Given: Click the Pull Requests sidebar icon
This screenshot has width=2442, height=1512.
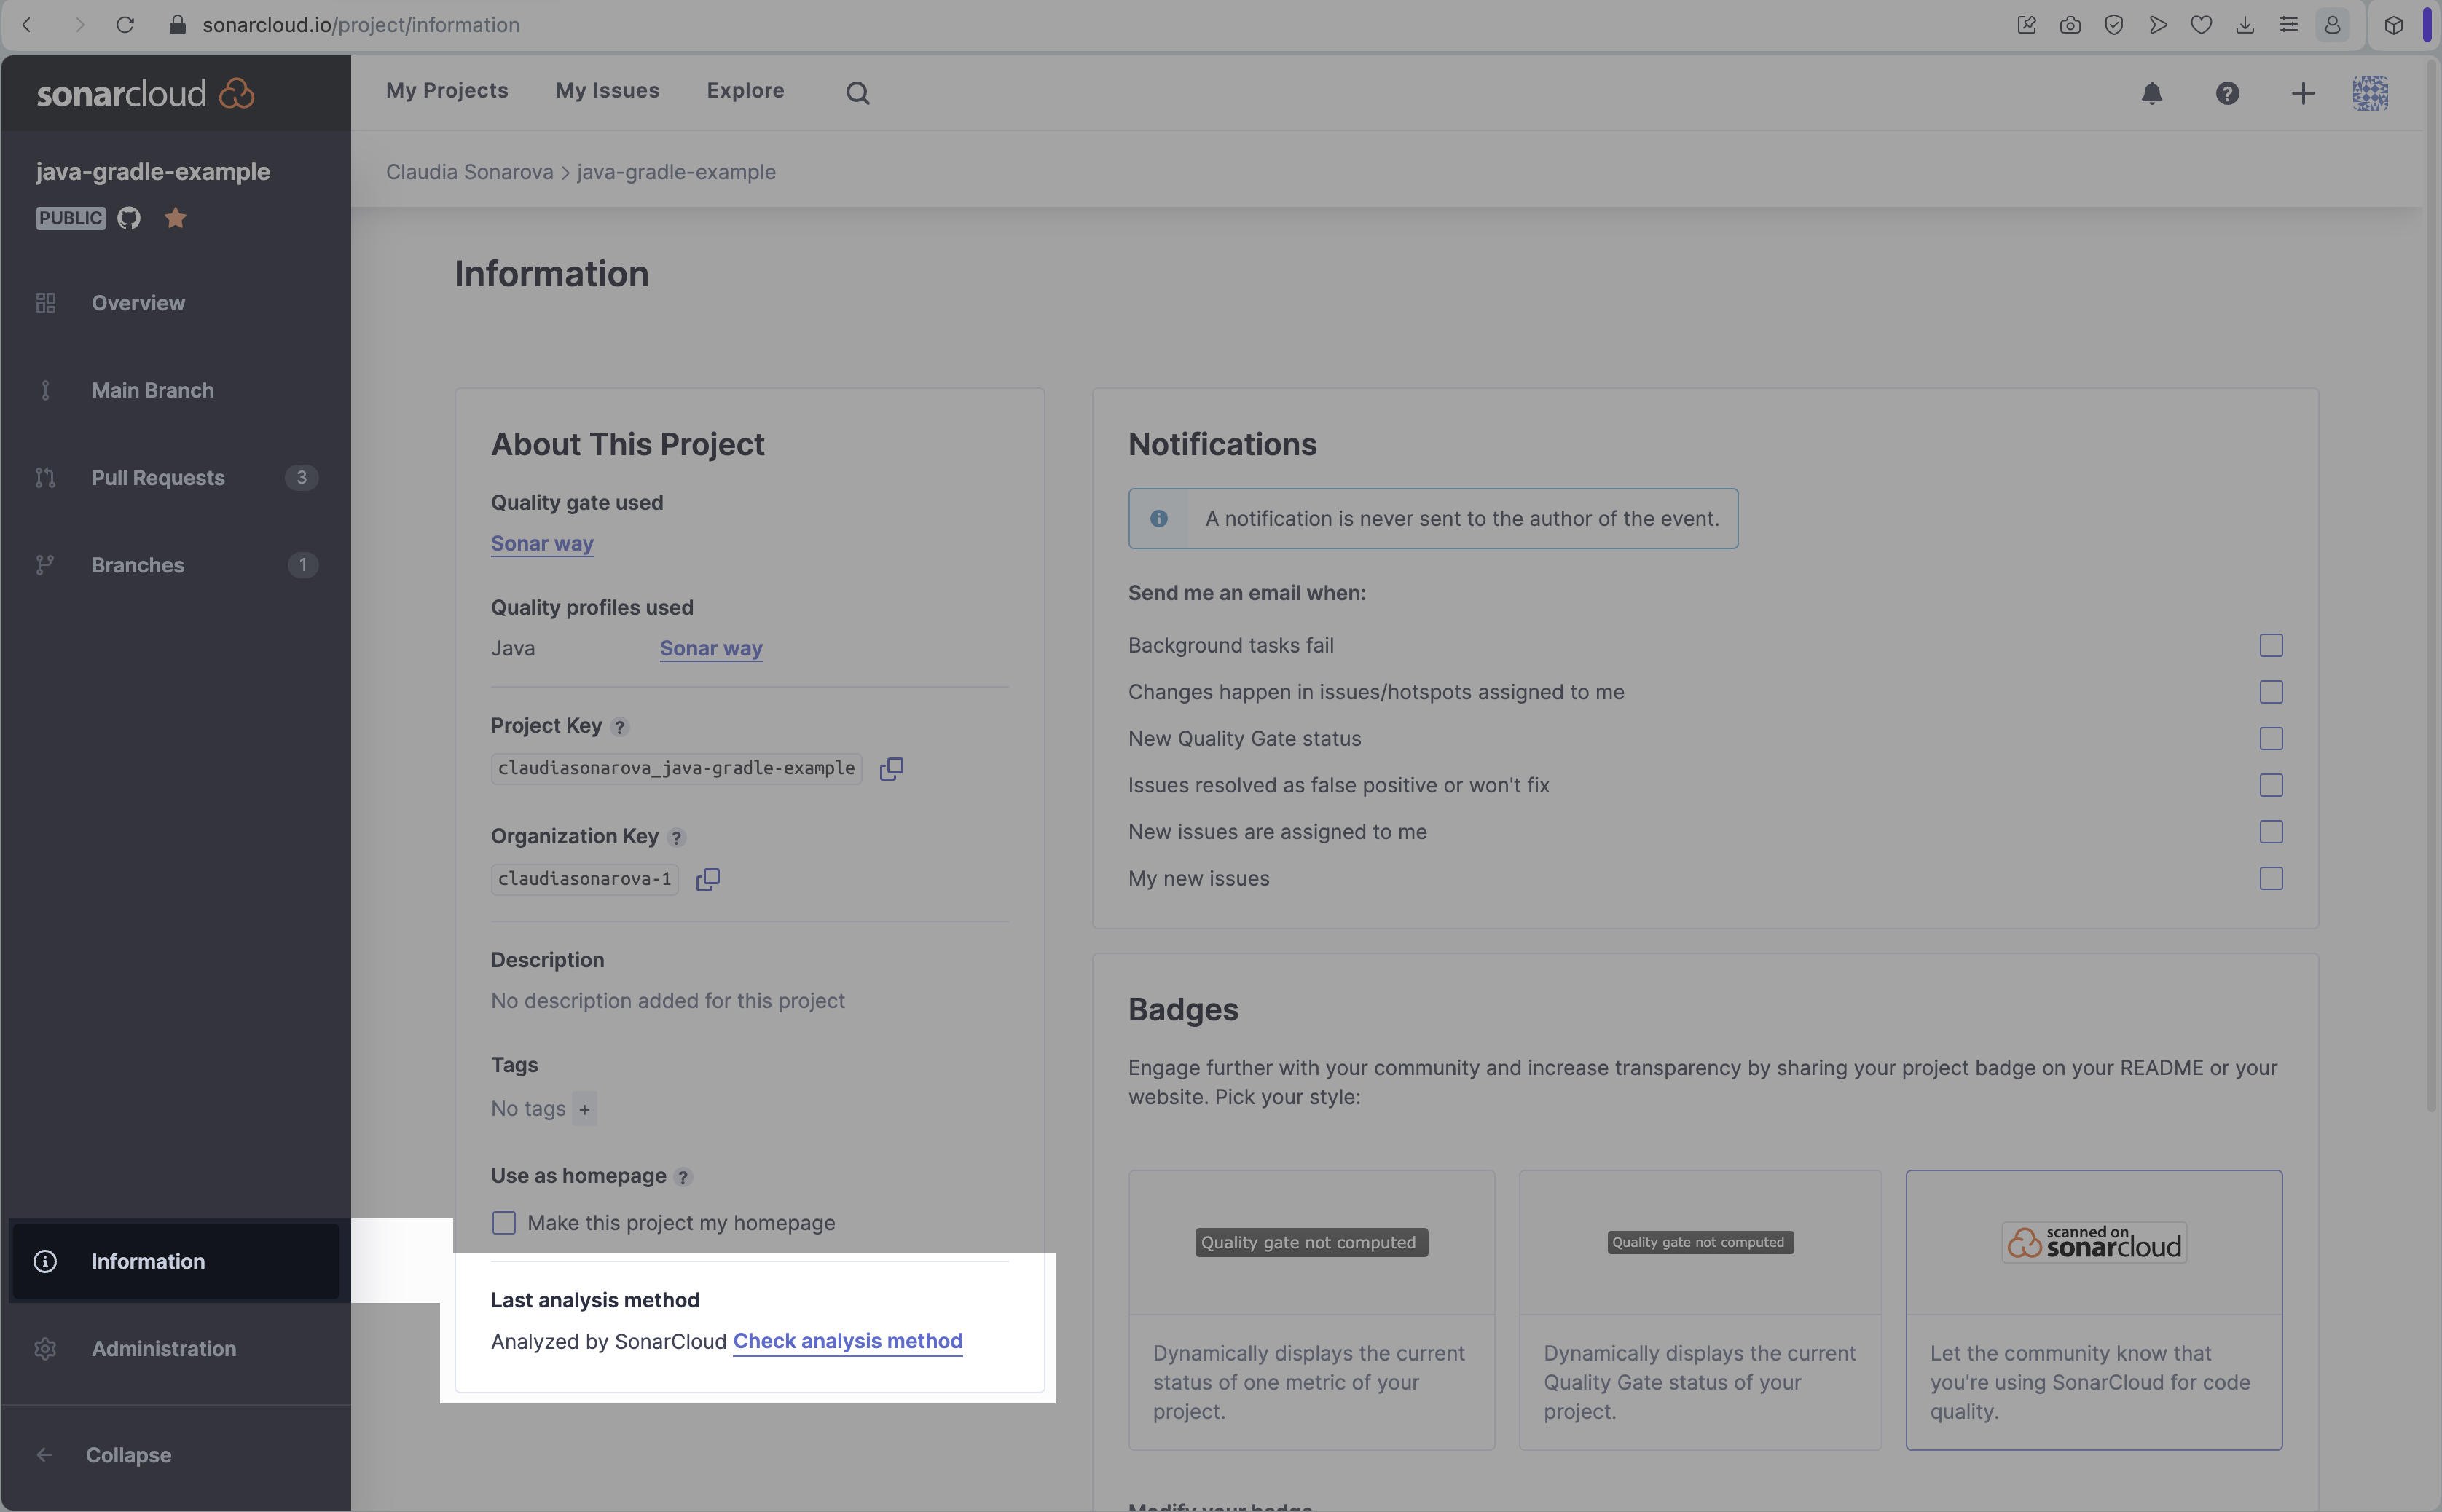Looking at the screenshot, I should [x=44, y=478].
